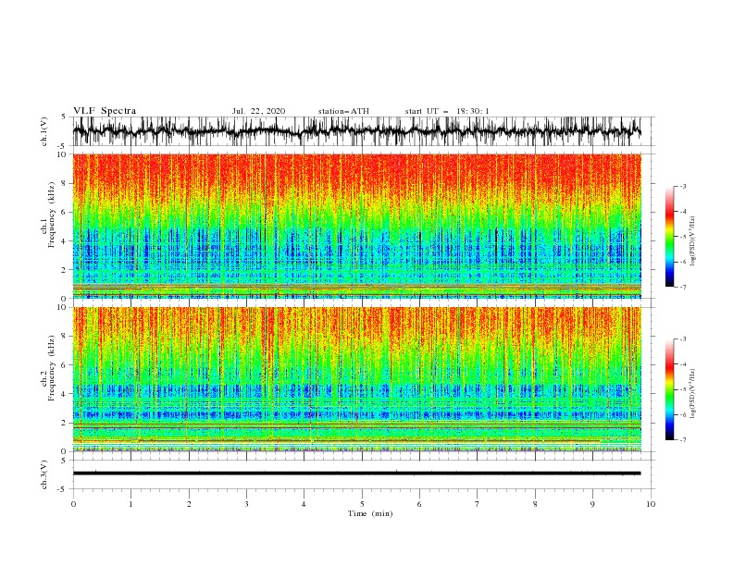
Task: Click the "5" tick on ch.1(V) axis
Action: (64, 117)
